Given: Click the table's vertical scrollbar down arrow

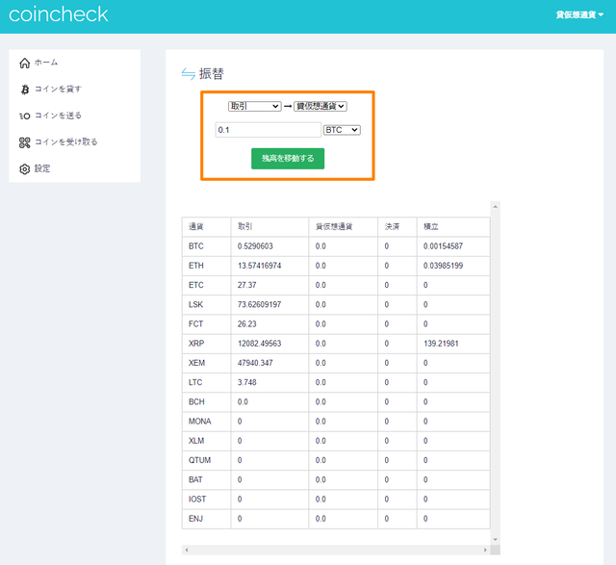Looking at the screenshot, I should pyautogui.click(x=496, y=539).
